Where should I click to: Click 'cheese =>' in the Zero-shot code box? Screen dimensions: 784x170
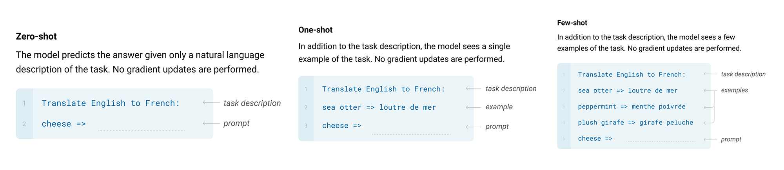pyautogui.click(x=64, y=124)
